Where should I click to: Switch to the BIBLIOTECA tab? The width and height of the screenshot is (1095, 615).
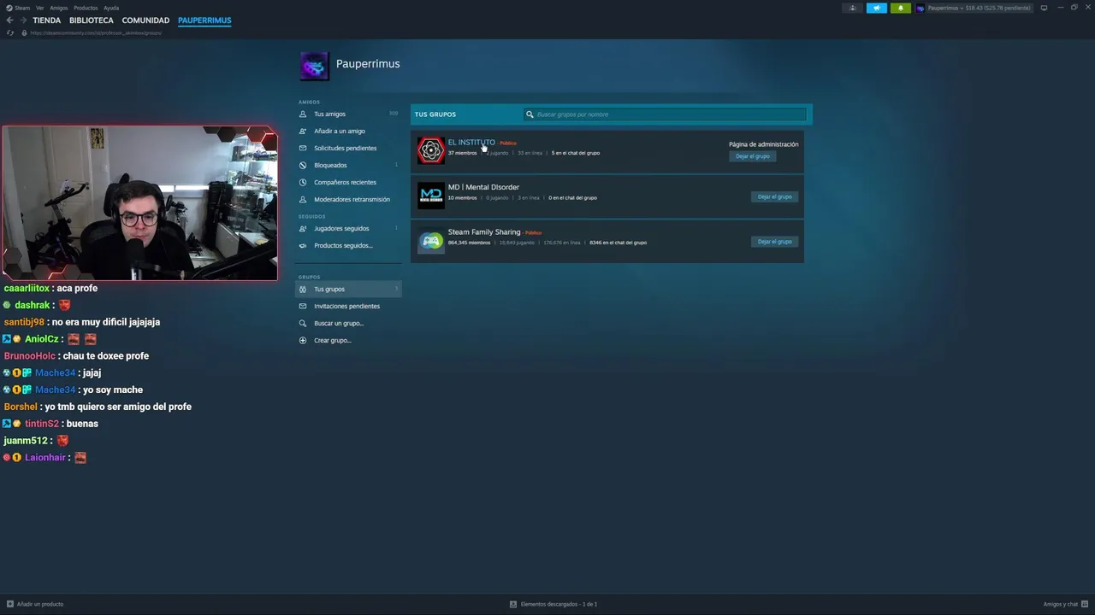point(92,20)
